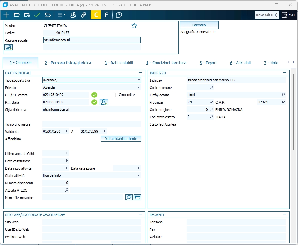
Task: Open the Tipo soggetti Iva dropdown
Action: (x=139, y=80)
